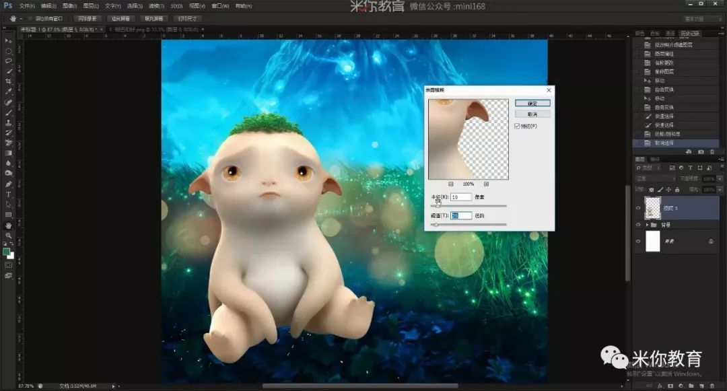Select the Move tool
727x391 pixels.
point(8,41)
